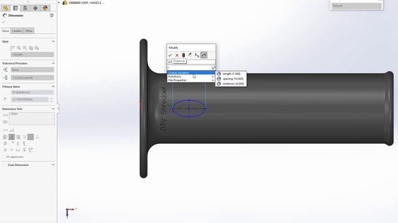Increase primary value with up spinner
This screenshot has height=223, width=398.
pyautogui.click(x=51, y=98)
